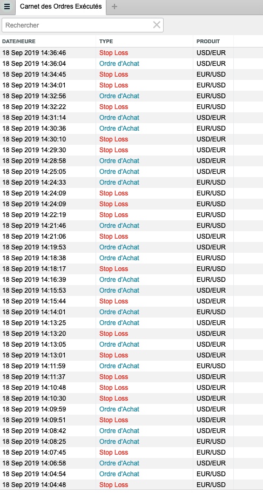Sort by DATE/HEURE column header
Viewport: 263px width, 493px height.
[19, 42]
